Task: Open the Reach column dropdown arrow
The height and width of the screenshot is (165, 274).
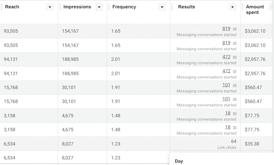Action: pyautogui.click(x=50, y=7)
